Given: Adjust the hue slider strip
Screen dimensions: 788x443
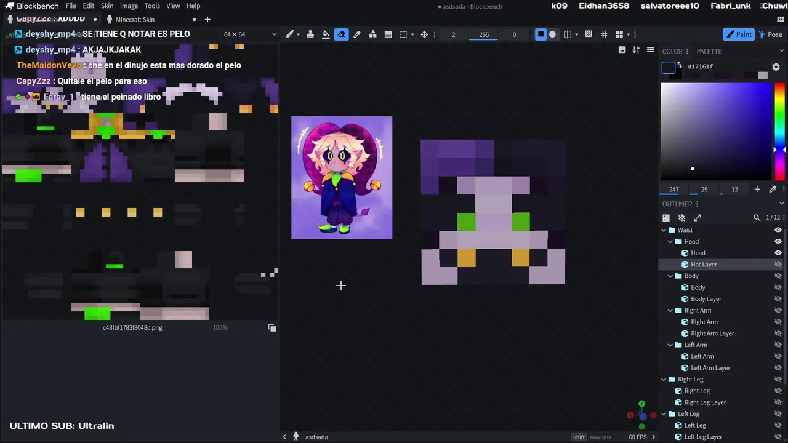Looking at the screenshot, I should tap(779, 132).
